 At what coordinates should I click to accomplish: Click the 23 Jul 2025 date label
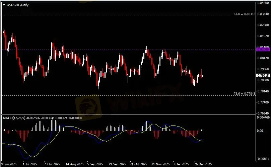(x=52, y=164)
